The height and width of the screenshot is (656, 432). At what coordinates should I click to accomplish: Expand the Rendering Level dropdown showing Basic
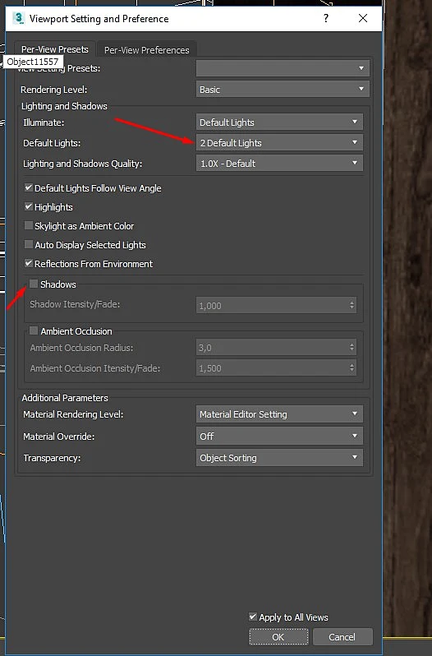[283, 89]
